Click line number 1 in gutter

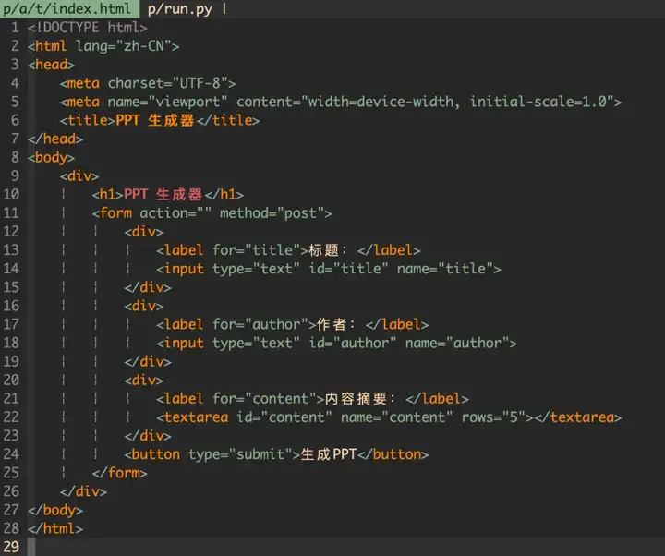pos(15,28)
